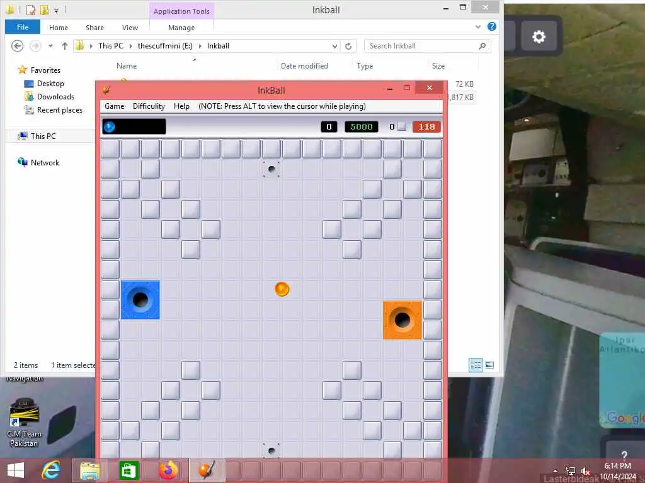Open the Windows Store from the taskbar
Screen dimensions: 645x483
point(128,470)
